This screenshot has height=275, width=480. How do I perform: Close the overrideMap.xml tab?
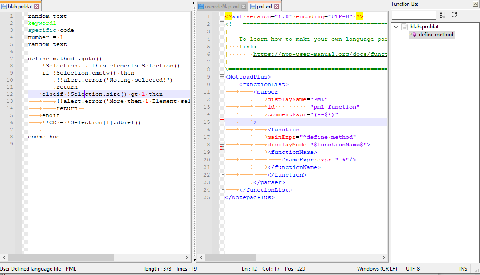pyautogui.click(x=244, y=6)
